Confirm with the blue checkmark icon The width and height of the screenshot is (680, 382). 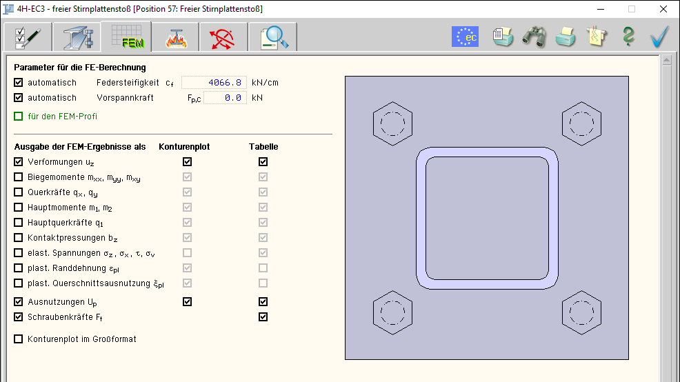(660, 37)
